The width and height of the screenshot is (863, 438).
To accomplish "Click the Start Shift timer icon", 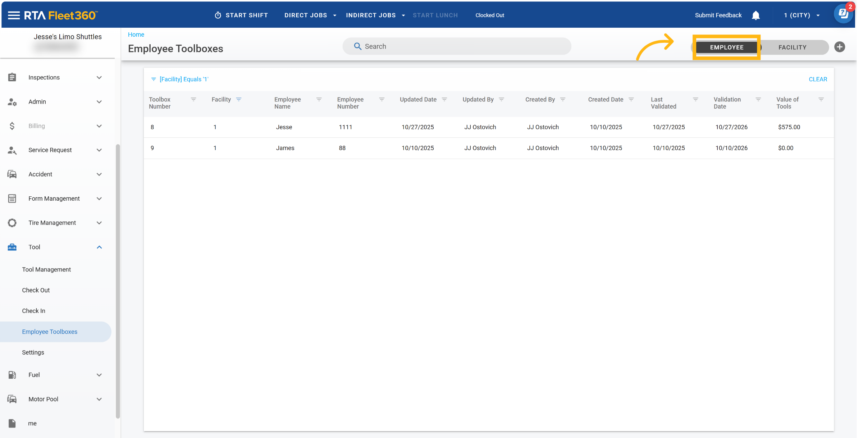I will point(218,15).
